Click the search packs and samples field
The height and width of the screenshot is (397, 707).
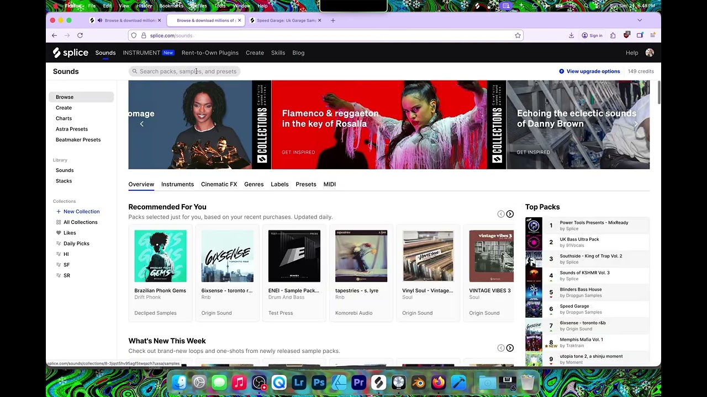click(x=184, y=71)
